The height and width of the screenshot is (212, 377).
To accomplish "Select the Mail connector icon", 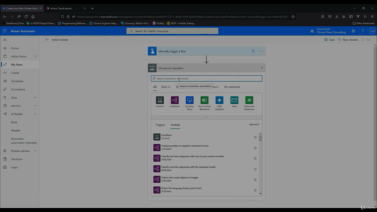I will pyautogui.click(x=234, y=100).
